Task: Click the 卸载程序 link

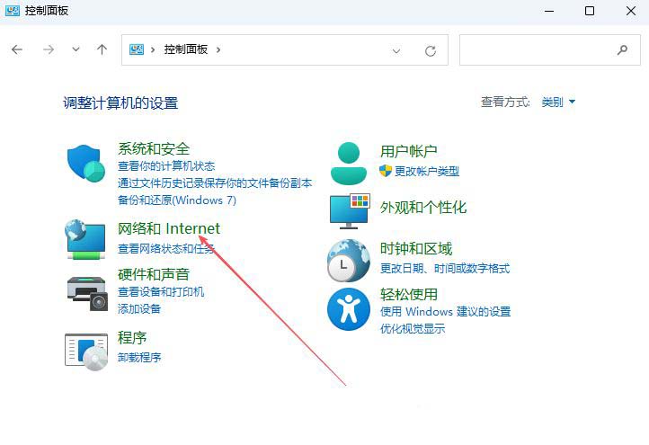Action: 139,357
